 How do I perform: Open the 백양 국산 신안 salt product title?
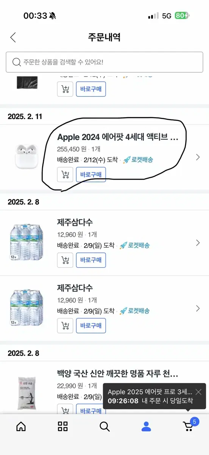118,374
